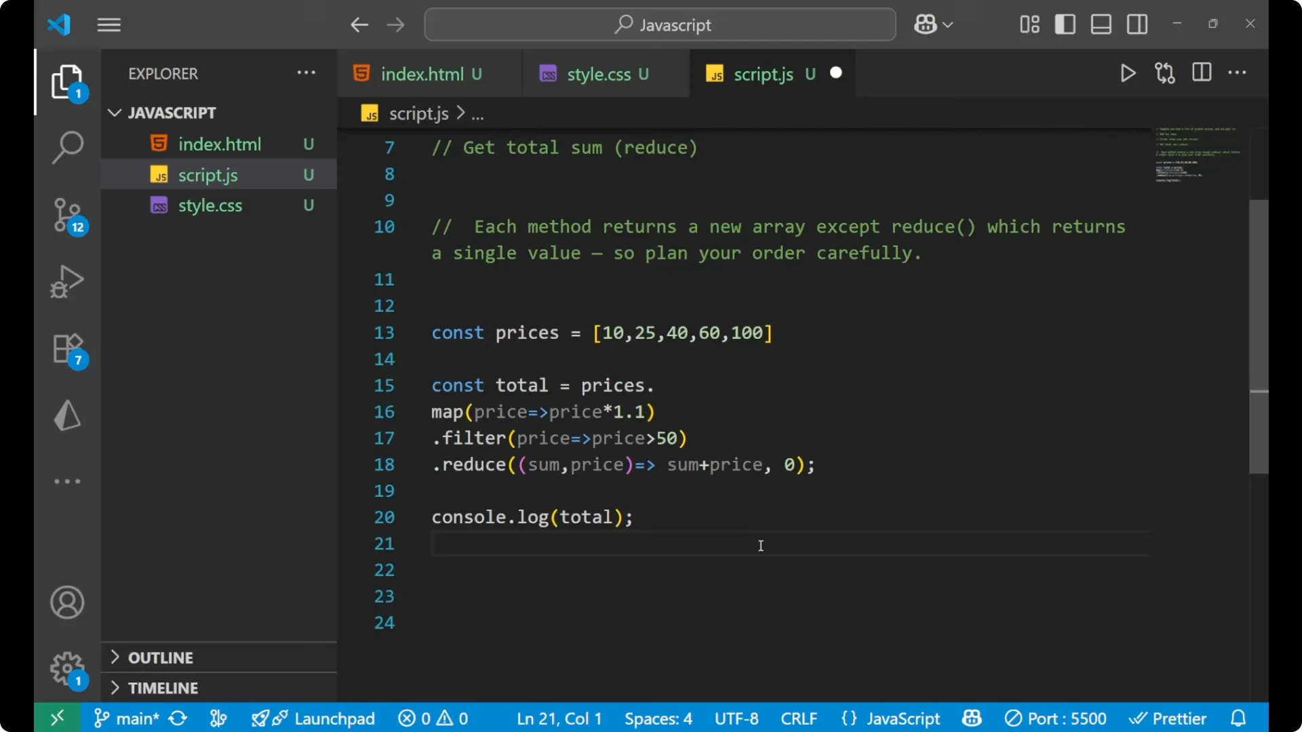This screenshot has height=732, width=1302.
Task: Expand the OUTLINE section
Action: 161,657
